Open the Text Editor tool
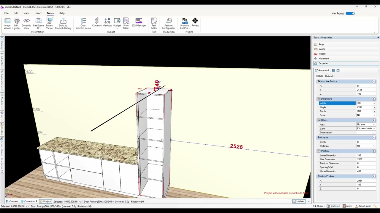 pyautogui.click(x=154, y=23)
